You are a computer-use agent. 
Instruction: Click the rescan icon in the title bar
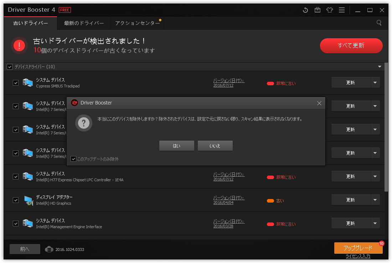tap(305, 10)
